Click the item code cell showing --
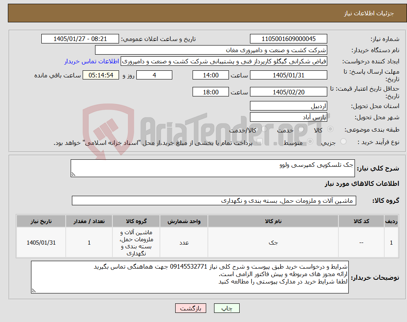 pos(361,243)
